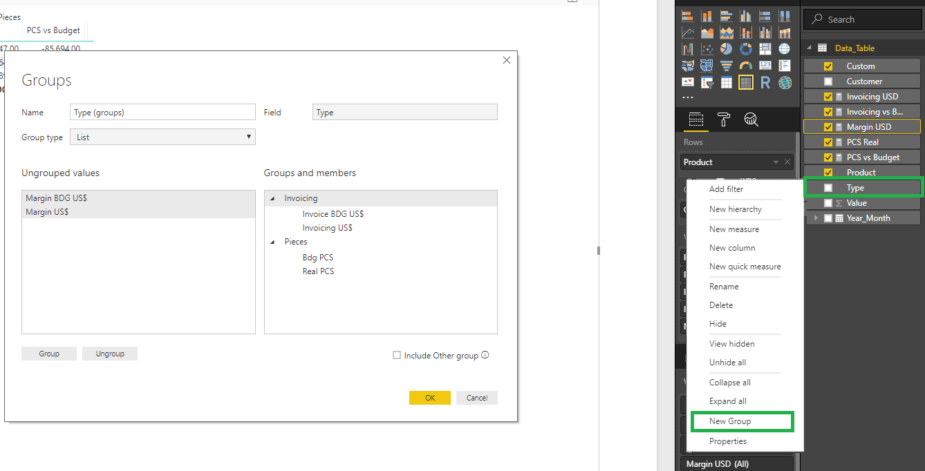The height and width of the screenshot is (471, 925).
Task: Select the Stacked column chart visual
Action: (x=707, y=16)
